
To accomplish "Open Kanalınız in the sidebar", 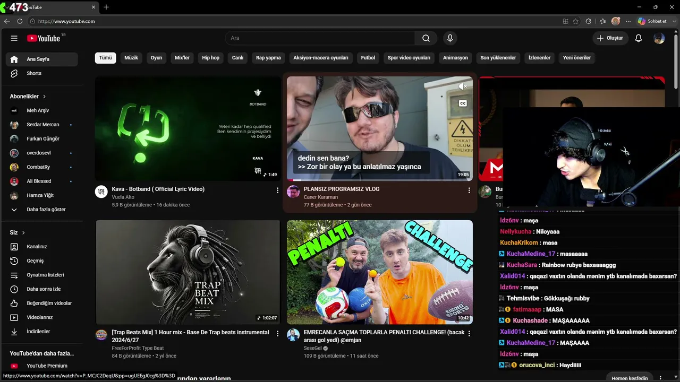I will coord(42,247).
